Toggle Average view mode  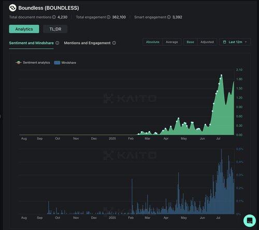coord(172,42)
